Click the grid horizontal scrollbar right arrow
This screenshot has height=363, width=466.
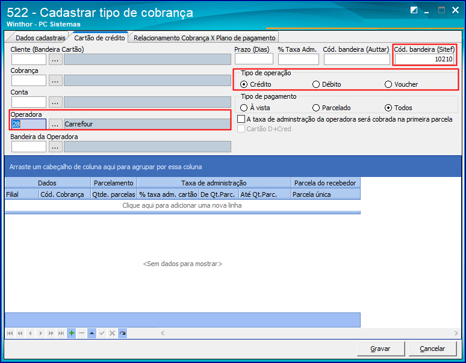pyautogui.click(x=456, y=334)
